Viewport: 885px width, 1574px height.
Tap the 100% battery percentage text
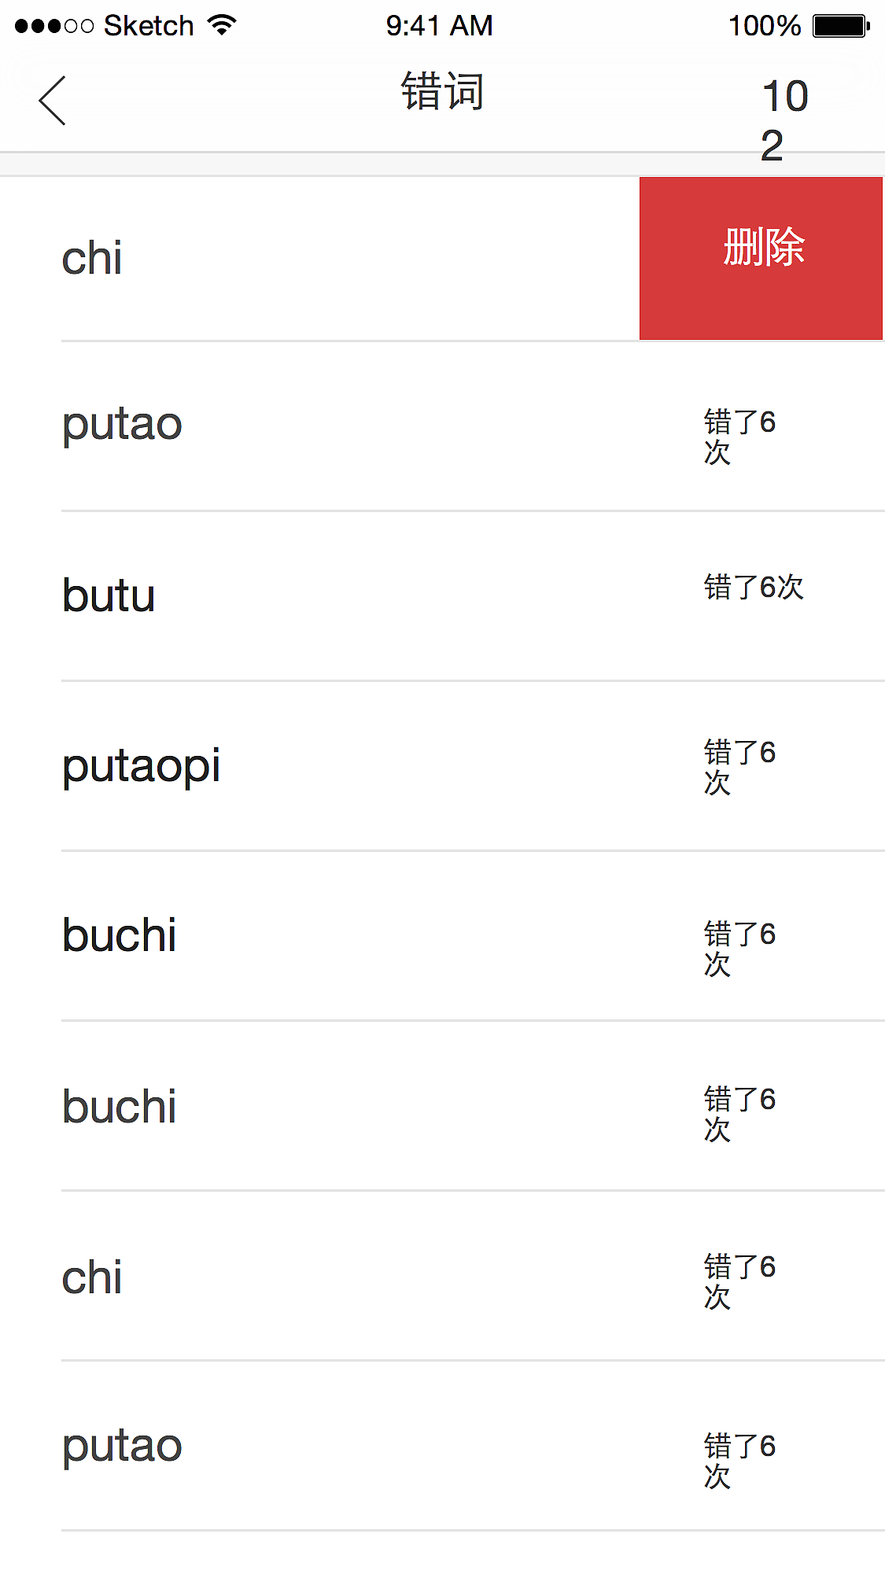[764, 26]
